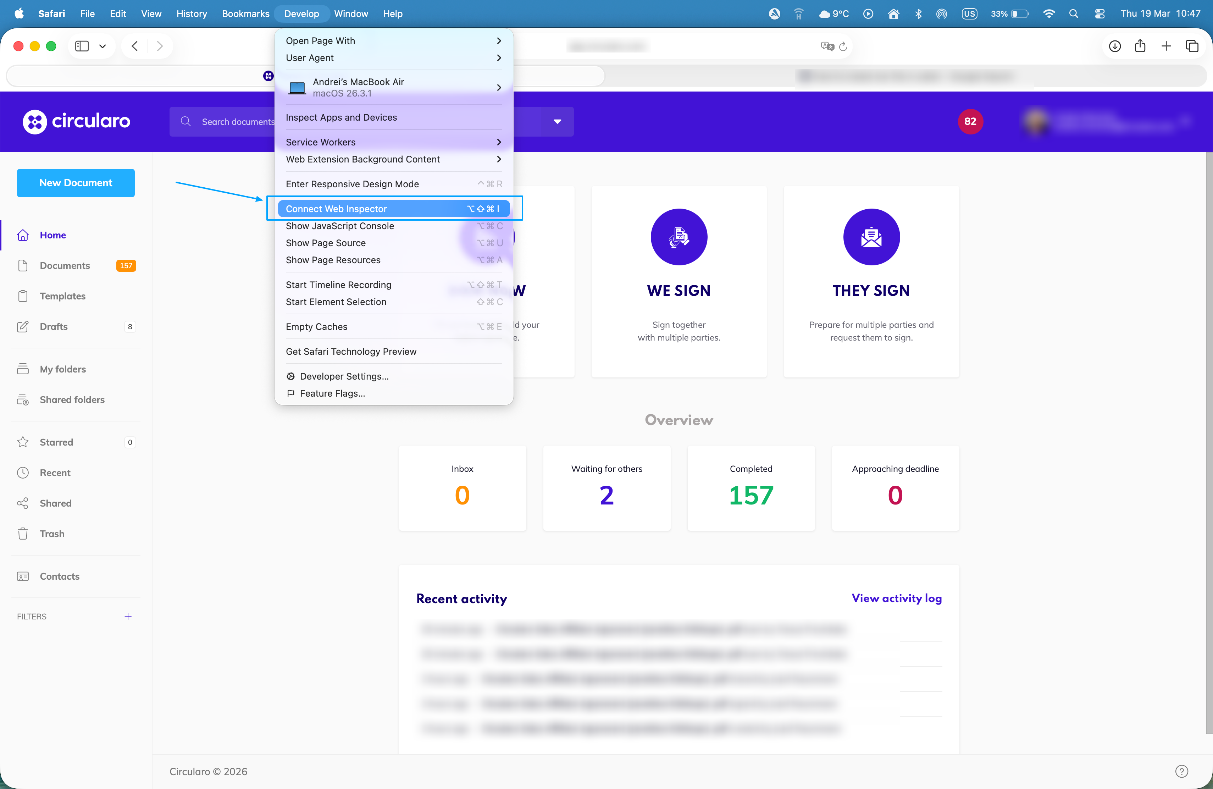Open macOS Control Center toggles
Image resolution: width=1213 pixels, height=789 pixels.
1100,14
